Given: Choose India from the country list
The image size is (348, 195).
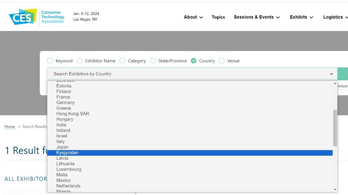Looking at the screenshot, I should (x=190, y=125).
